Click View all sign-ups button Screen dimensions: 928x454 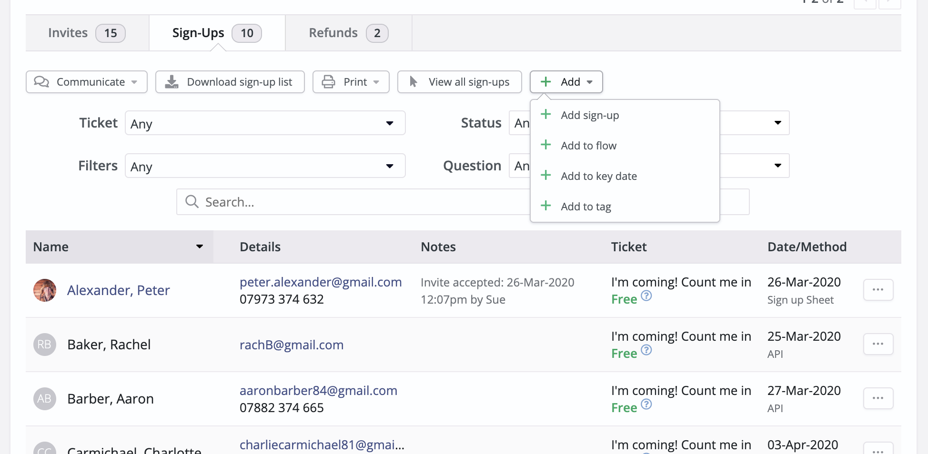(x=459, y=82)
